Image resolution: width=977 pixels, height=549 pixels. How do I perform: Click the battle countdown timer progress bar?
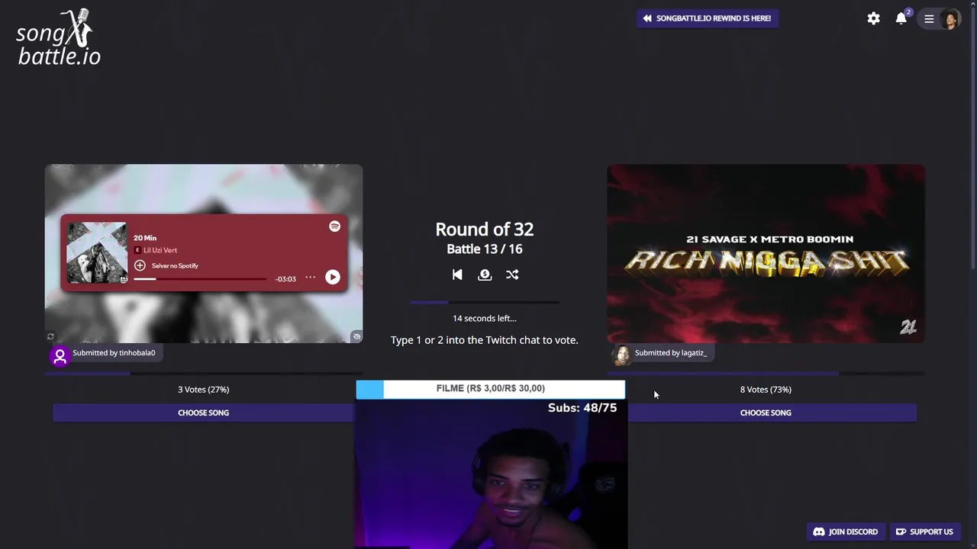click(485, 303)
